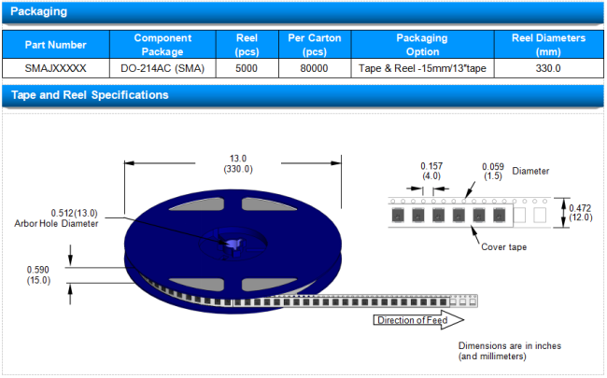Click the 0.472 (12.0) tape width dimension
607x378 pixels.
(582, 211)
